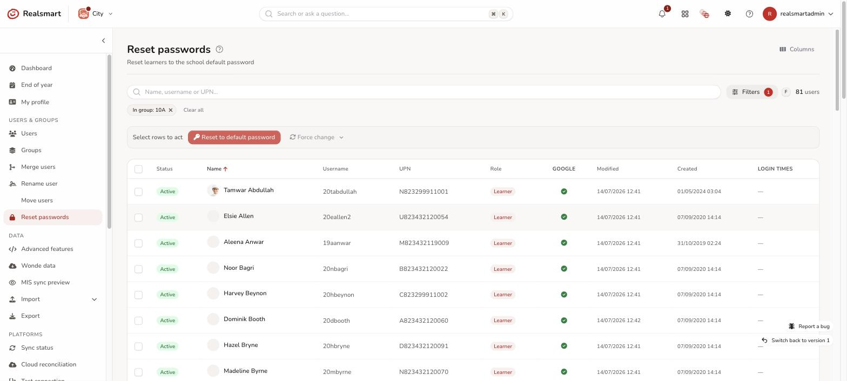Click Tamwar Abdullah's avatar
The height and width of the screenshot is (381, 847).
coord(213,190)
